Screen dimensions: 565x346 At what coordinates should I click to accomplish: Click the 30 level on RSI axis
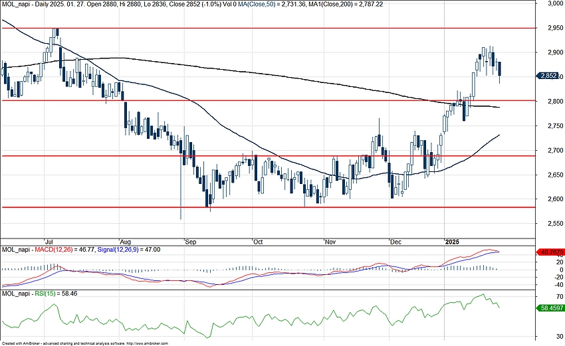point(560,337)
